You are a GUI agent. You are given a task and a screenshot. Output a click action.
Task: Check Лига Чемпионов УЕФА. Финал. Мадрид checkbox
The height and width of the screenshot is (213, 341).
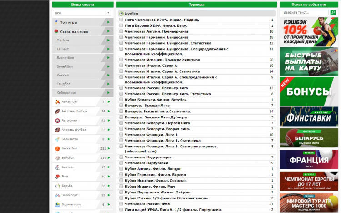point(121,20)
